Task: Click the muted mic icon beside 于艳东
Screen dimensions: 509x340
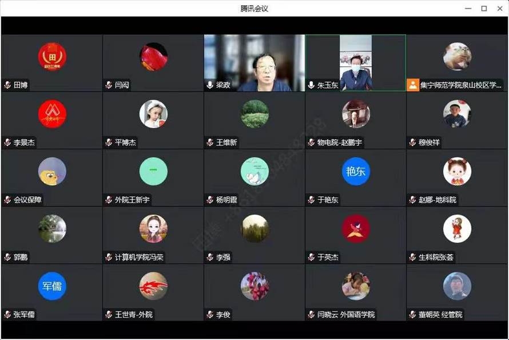Action: coord(311,199)
